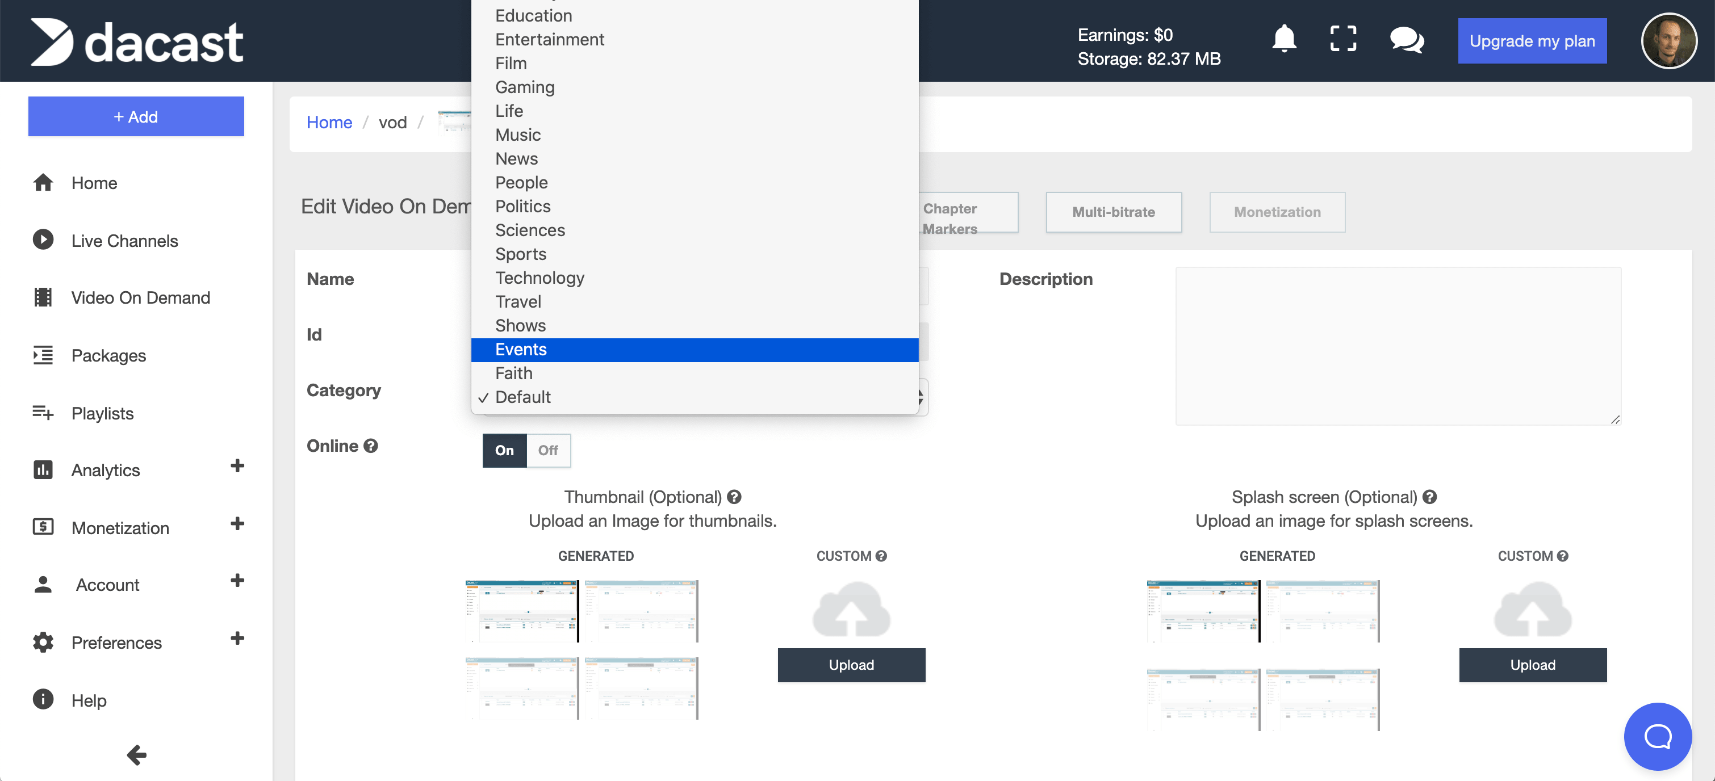Click the Add content button
The width and height of the screenshot is (1715, 781).
[x=137, y=116]
